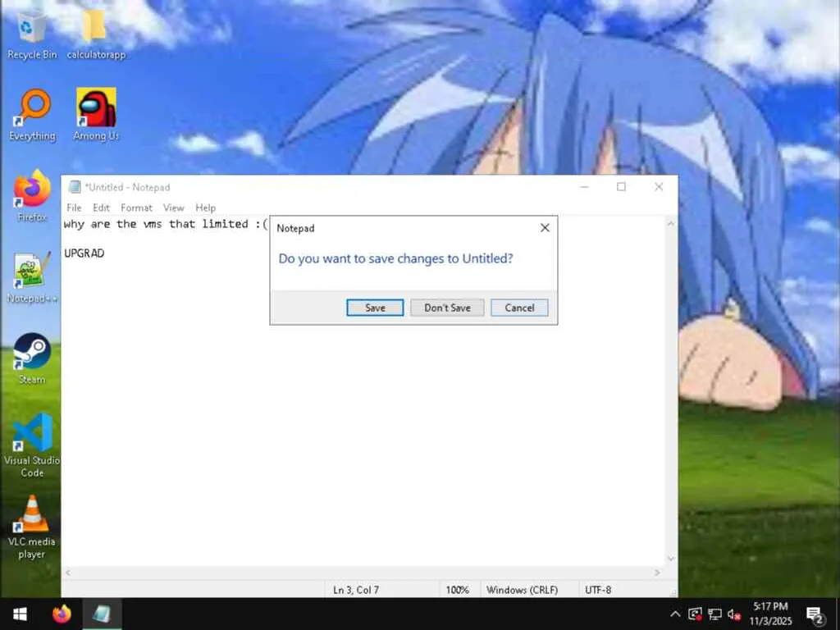Click Save in the dialog
This screenshot has height=630, width=840.
(375, 308)
